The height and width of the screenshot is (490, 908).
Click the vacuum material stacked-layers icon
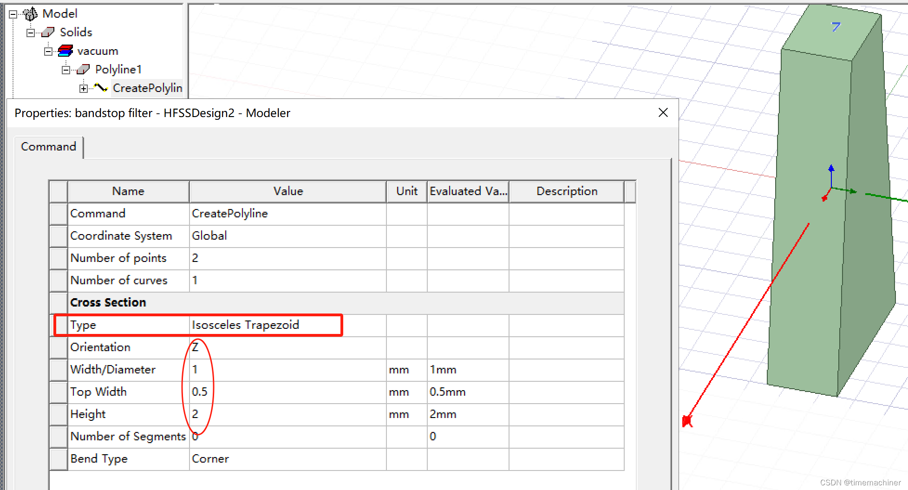click(x=65, y=51)
